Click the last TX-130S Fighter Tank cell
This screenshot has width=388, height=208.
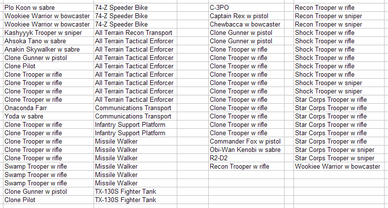[135, 200]
